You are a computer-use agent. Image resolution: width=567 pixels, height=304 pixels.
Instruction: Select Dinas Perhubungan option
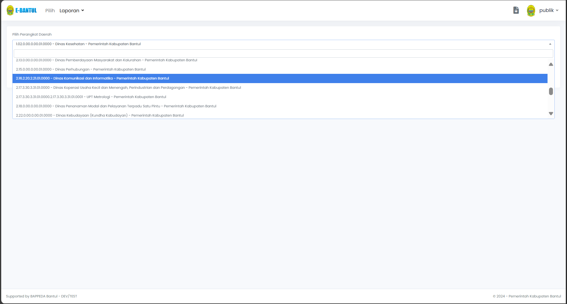pos(280,69)
